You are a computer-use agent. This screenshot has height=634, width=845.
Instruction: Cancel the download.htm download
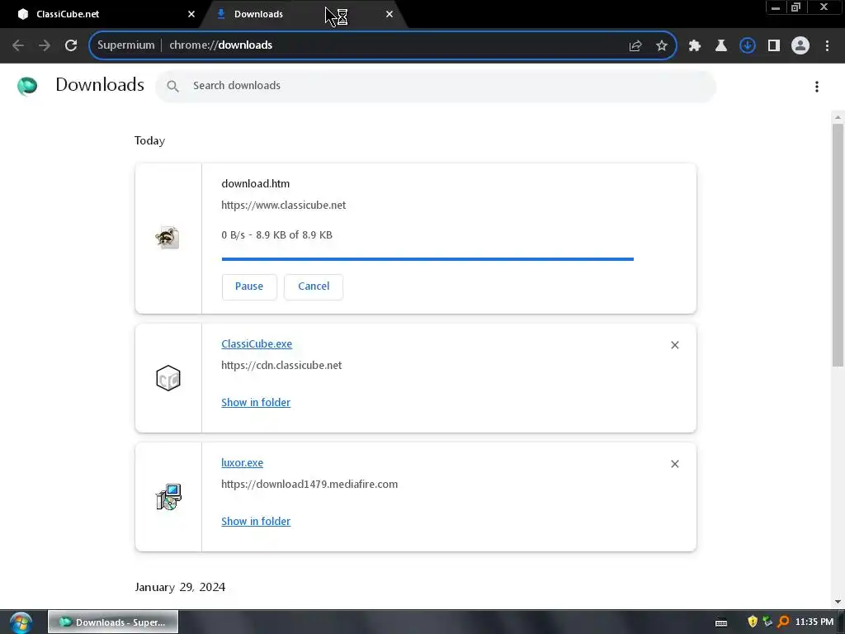[x=314, y=286]
